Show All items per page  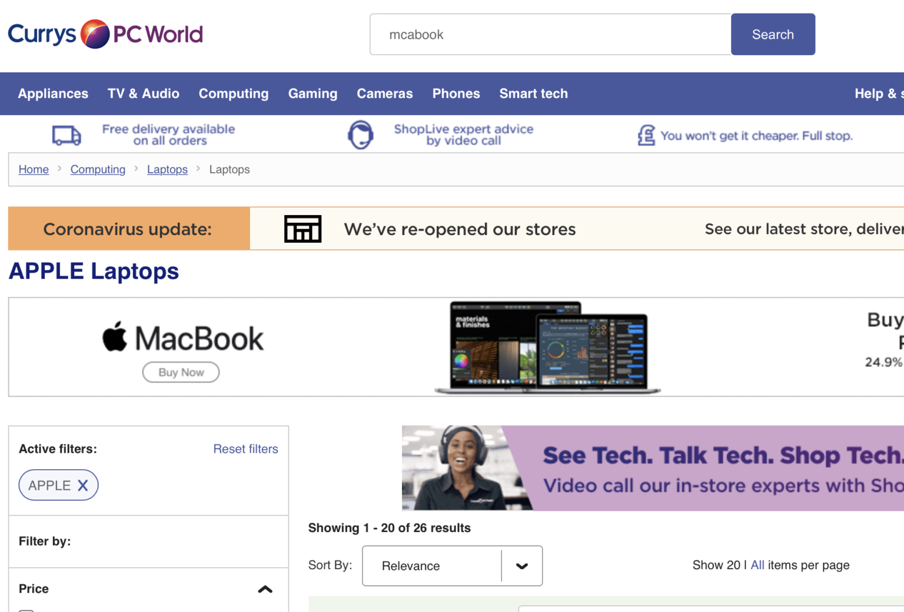tap(757, 565)
